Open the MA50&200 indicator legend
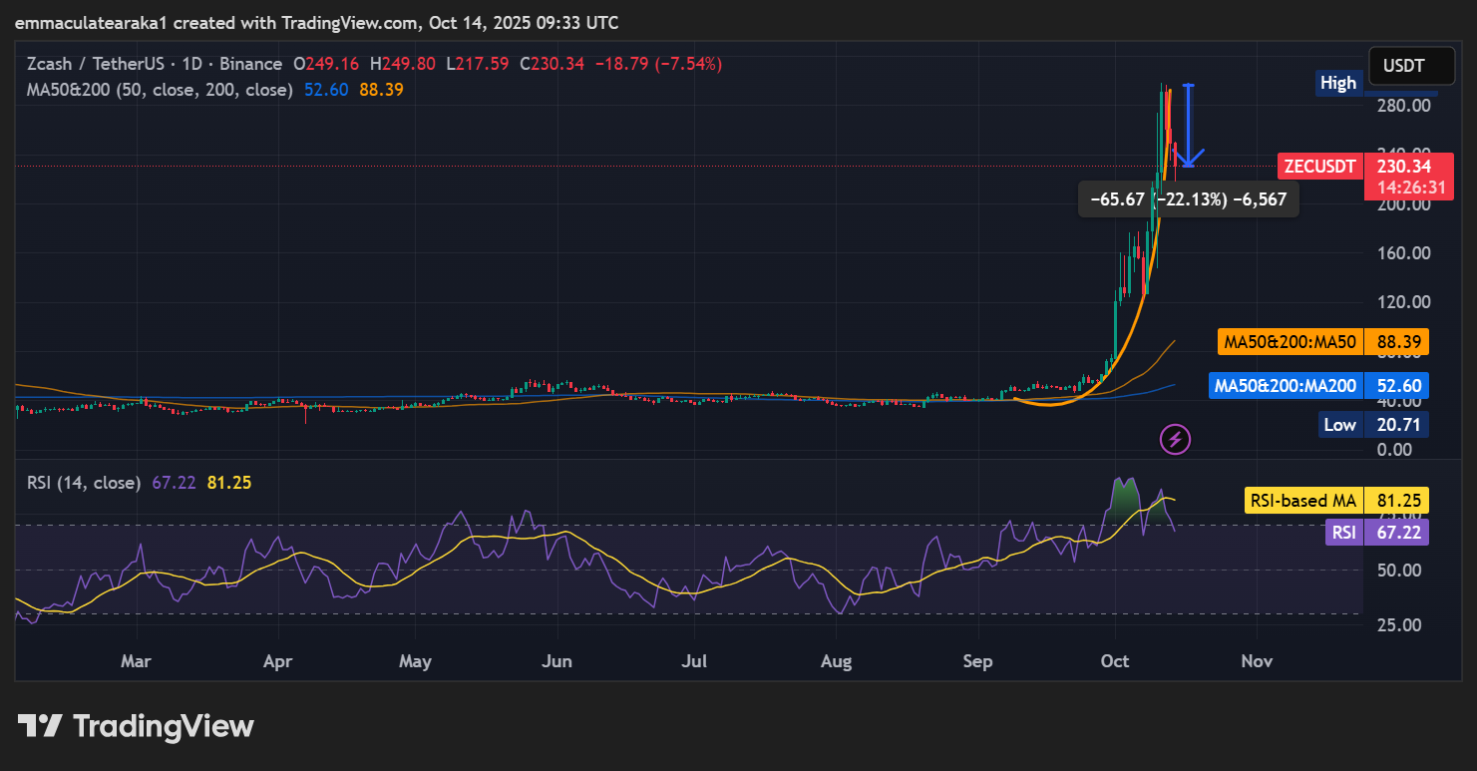 click(x=160, y=90)
